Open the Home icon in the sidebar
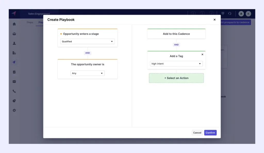This screenshot has height=153, width=264. point(14,24)
